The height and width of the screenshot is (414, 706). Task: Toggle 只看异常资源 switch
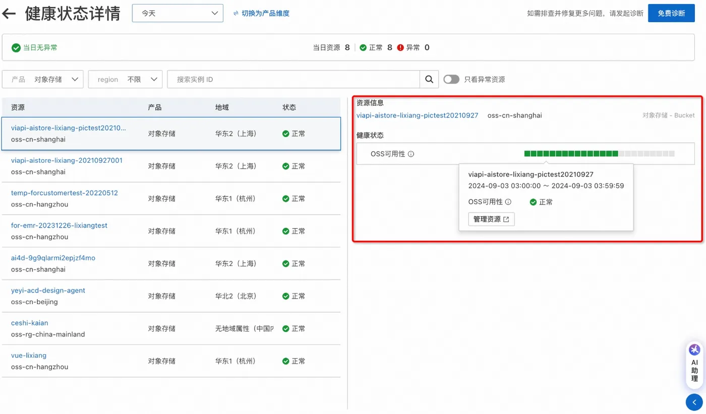point(451,80)
